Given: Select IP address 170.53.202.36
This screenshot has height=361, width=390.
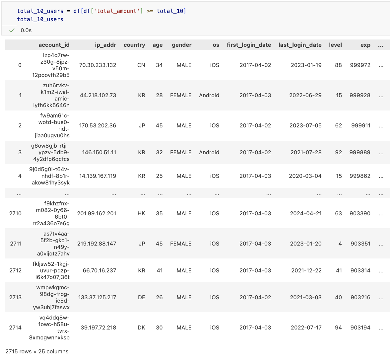Looking at the screenshot, I should point(97,125).
